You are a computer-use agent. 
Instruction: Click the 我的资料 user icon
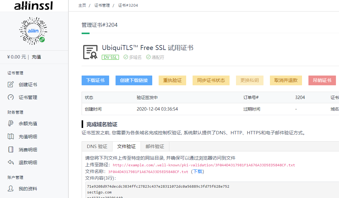tap(11, 189)
